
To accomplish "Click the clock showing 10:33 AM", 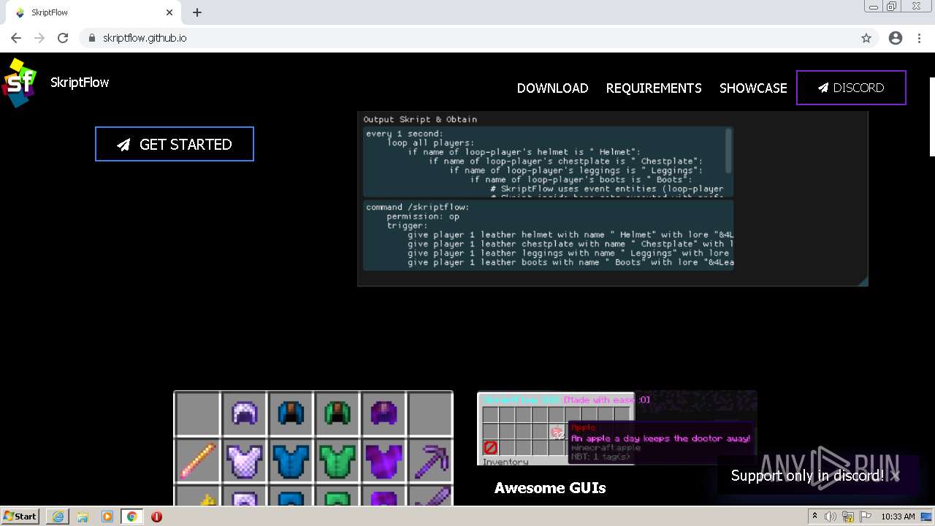I will [898, 517].
